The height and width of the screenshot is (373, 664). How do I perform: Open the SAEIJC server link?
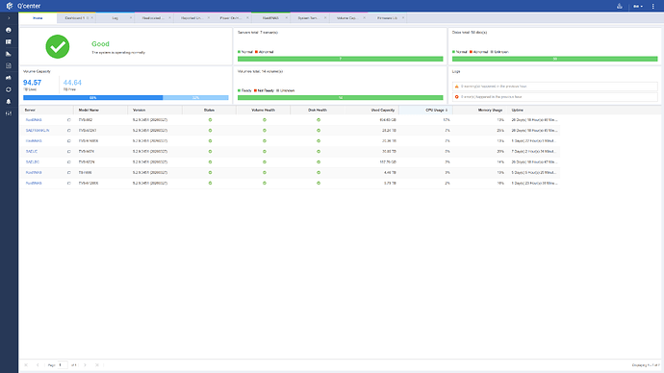pyautogui.click(x=32, y=151)
